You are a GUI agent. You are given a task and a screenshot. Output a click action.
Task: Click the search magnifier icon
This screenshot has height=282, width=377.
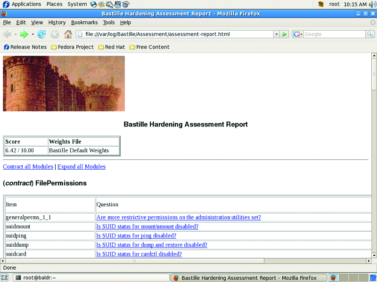pos(370,34)
